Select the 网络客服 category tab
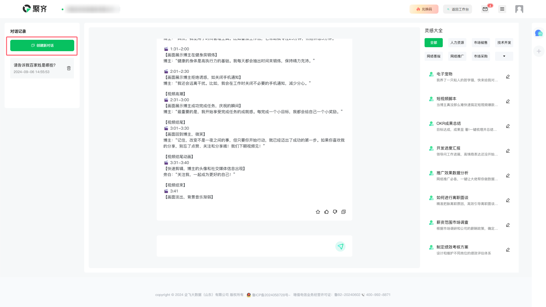The width and height of the screenshot is (546, 307). coord(434,56)
